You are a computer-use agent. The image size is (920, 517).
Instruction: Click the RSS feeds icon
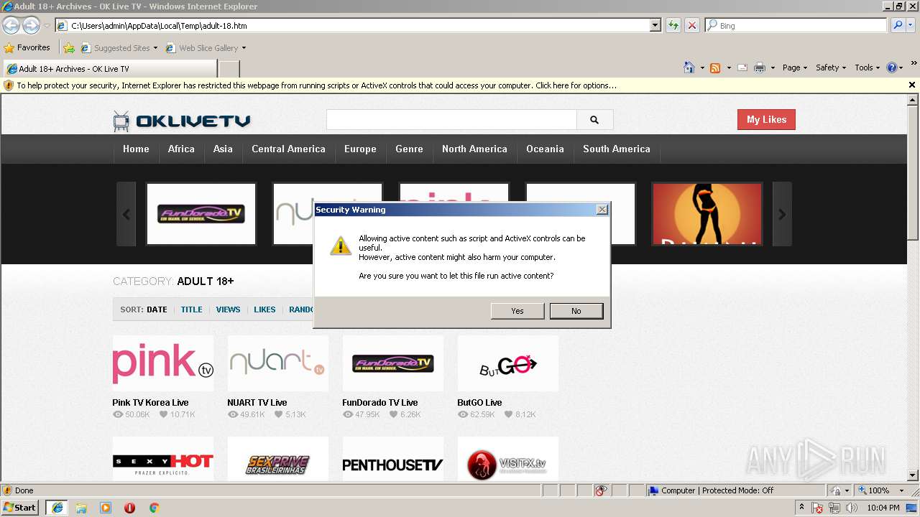pyautogui.click(x=715, y=67)
